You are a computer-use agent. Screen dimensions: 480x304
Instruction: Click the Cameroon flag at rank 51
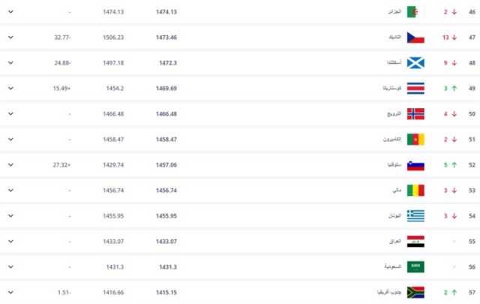[415, 140]
